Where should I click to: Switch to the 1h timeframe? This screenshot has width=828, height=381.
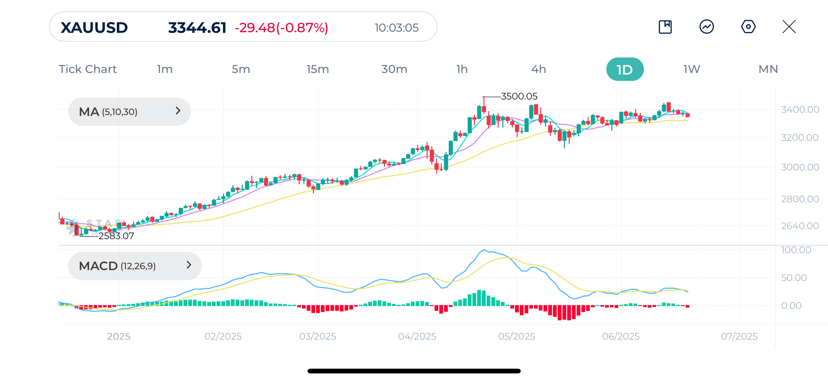pyautogui.click(x=462, y=69)
